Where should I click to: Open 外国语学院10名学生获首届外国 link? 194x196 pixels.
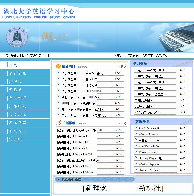[x=83, y=109]
